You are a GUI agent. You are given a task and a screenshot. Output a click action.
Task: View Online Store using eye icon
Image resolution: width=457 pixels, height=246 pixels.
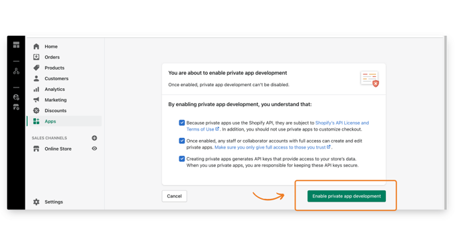[94, 149]
